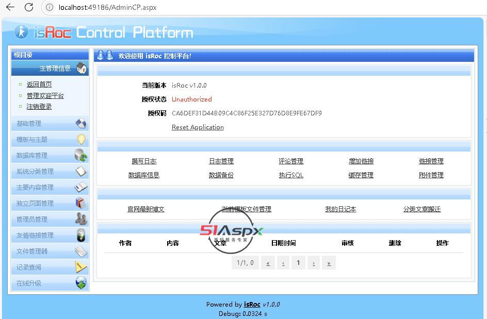This screenshot has height=319, width=487.
Task: Go to next page with › button
Action: (x=314, y=263)
